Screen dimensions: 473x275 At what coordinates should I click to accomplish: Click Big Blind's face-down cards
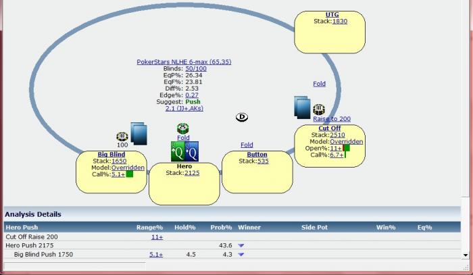139,134
